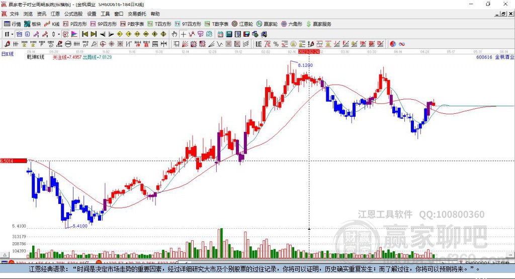The height and width of the screenshot is (279, 515).
Task: Select the n² square tool icon
Action: point(85,44)
